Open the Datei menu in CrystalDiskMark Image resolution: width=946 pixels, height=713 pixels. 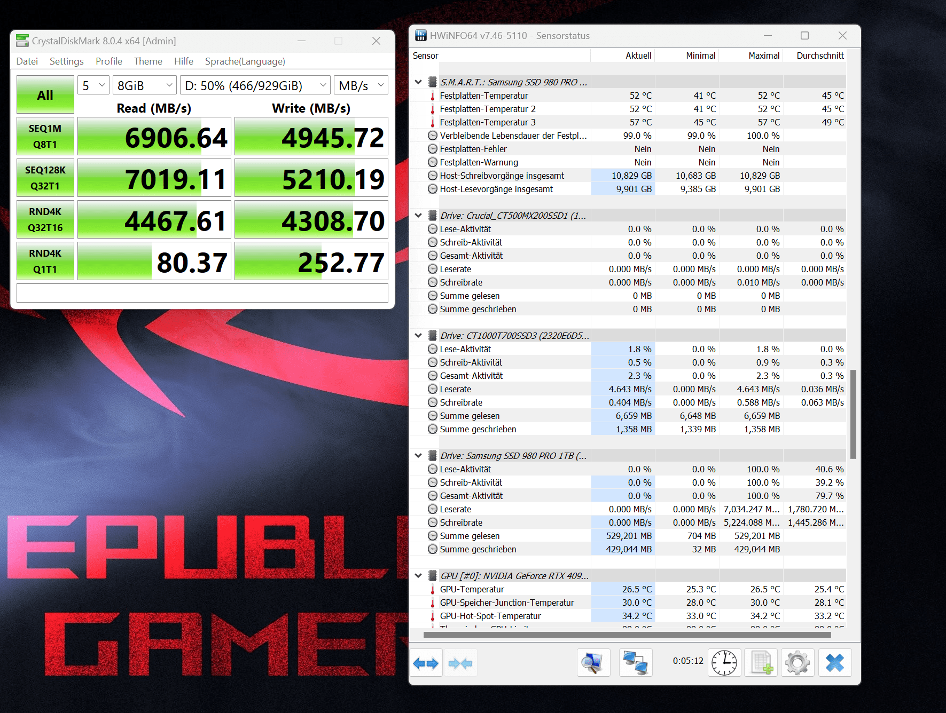[x=27, y=61]
